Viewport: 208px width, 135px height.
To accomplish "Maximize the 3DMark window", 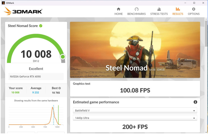I will pos(194,3).
